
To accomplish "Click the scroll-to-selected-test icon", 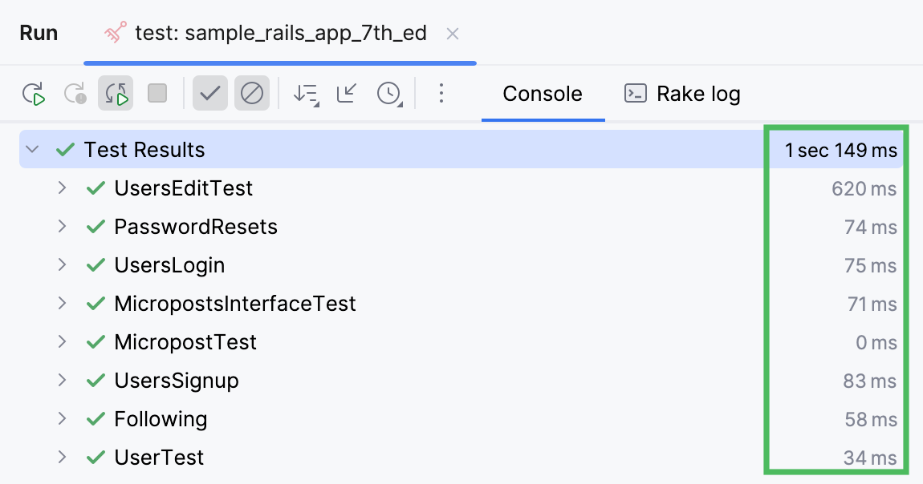I will pos(346,94).
